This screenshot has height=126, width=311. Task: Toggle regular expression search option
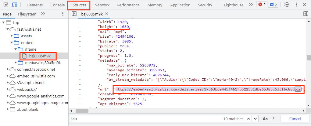pyautogui.click(x=273, y=119)
